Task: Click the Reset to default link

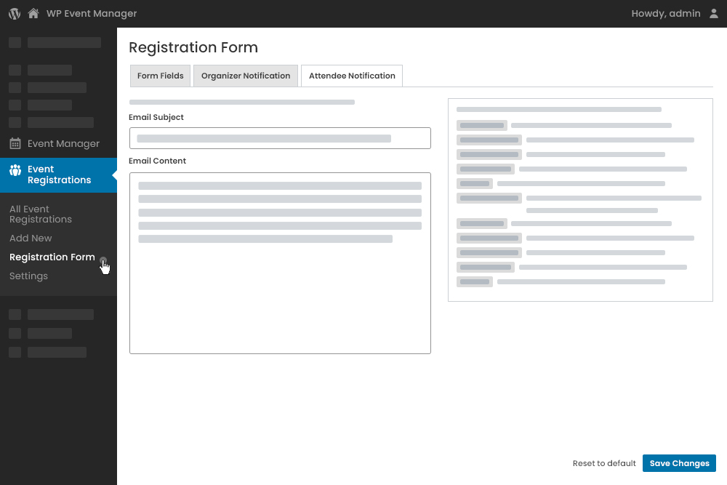Action: [x=604, y=463]
